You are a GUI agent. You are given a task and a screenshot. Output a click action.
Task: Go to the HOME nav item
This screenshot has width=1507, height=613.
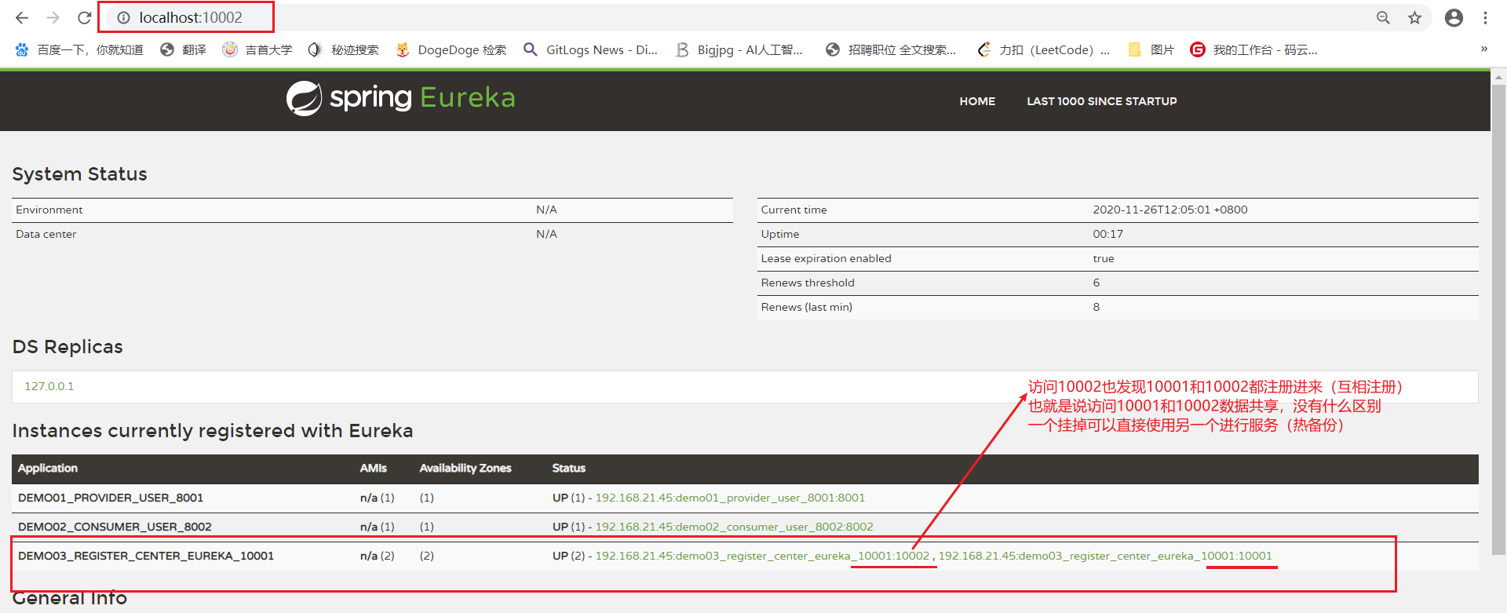[977, 101]
